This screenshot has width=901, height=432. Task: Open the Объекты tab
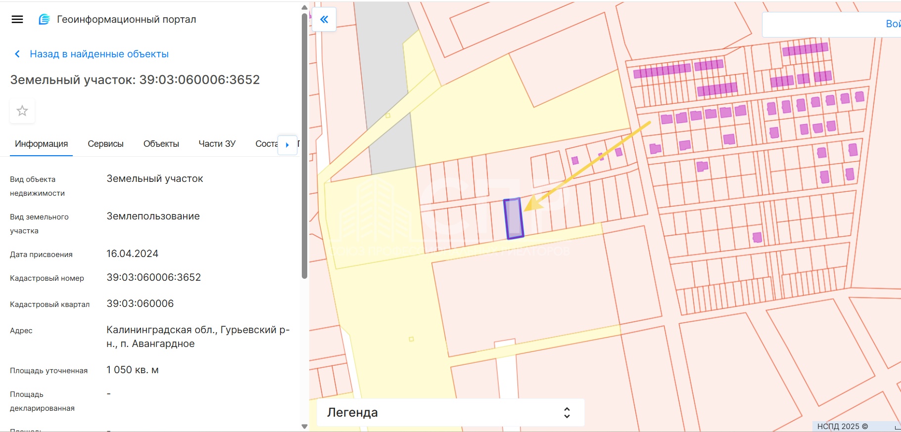[161, 144]
